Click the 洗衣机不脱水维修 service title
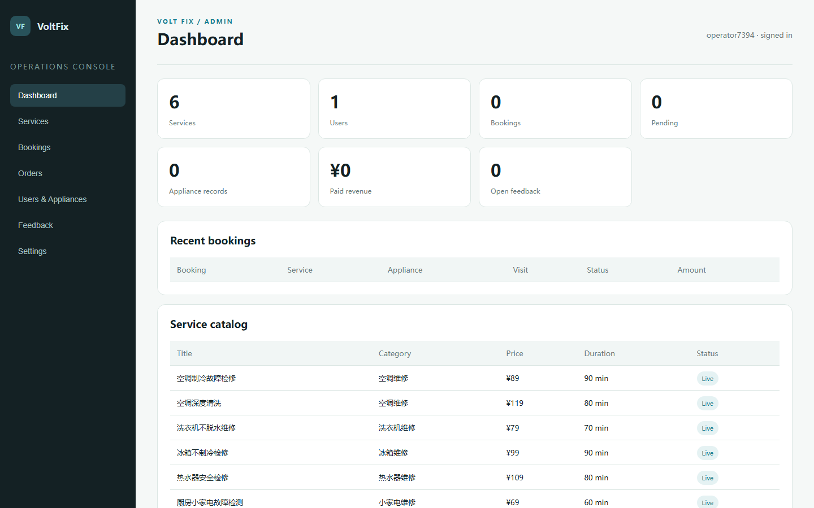Image resolution: width=814 pixels, height=508 pixels. point(206,428)
